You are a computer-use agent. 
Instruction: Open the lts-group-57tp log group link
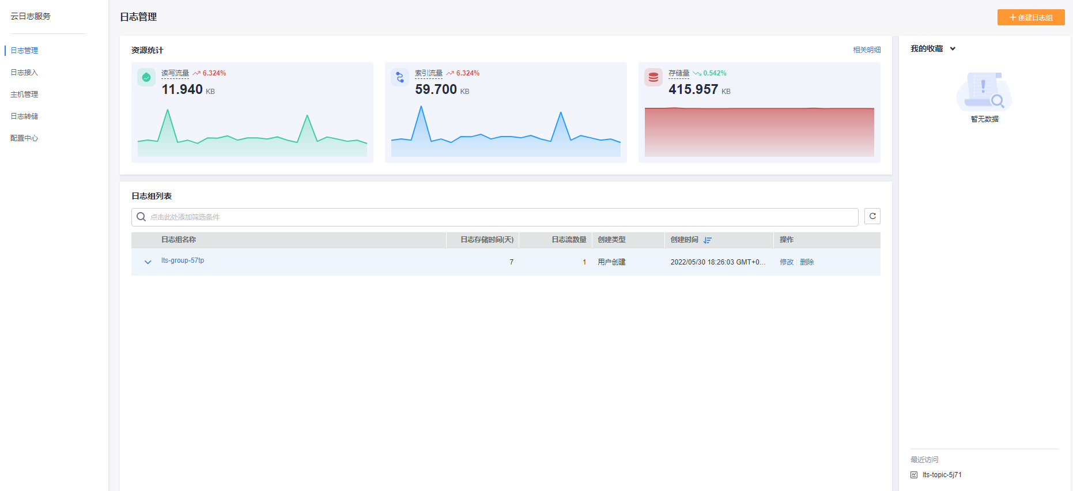pos(183,260)
